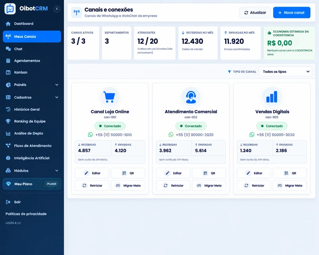Click the WhatsApp icon beside +55 (11) 90000-2020
The width and height of the screenshot is (319, 255).
pyautogui.click(x=171, y=135)
